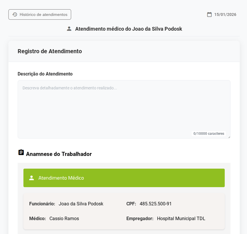The height and width of the screenshot is (234, 247).
Task: Click the Anamnese do Trabalhador heading
Action: point(59,154)
